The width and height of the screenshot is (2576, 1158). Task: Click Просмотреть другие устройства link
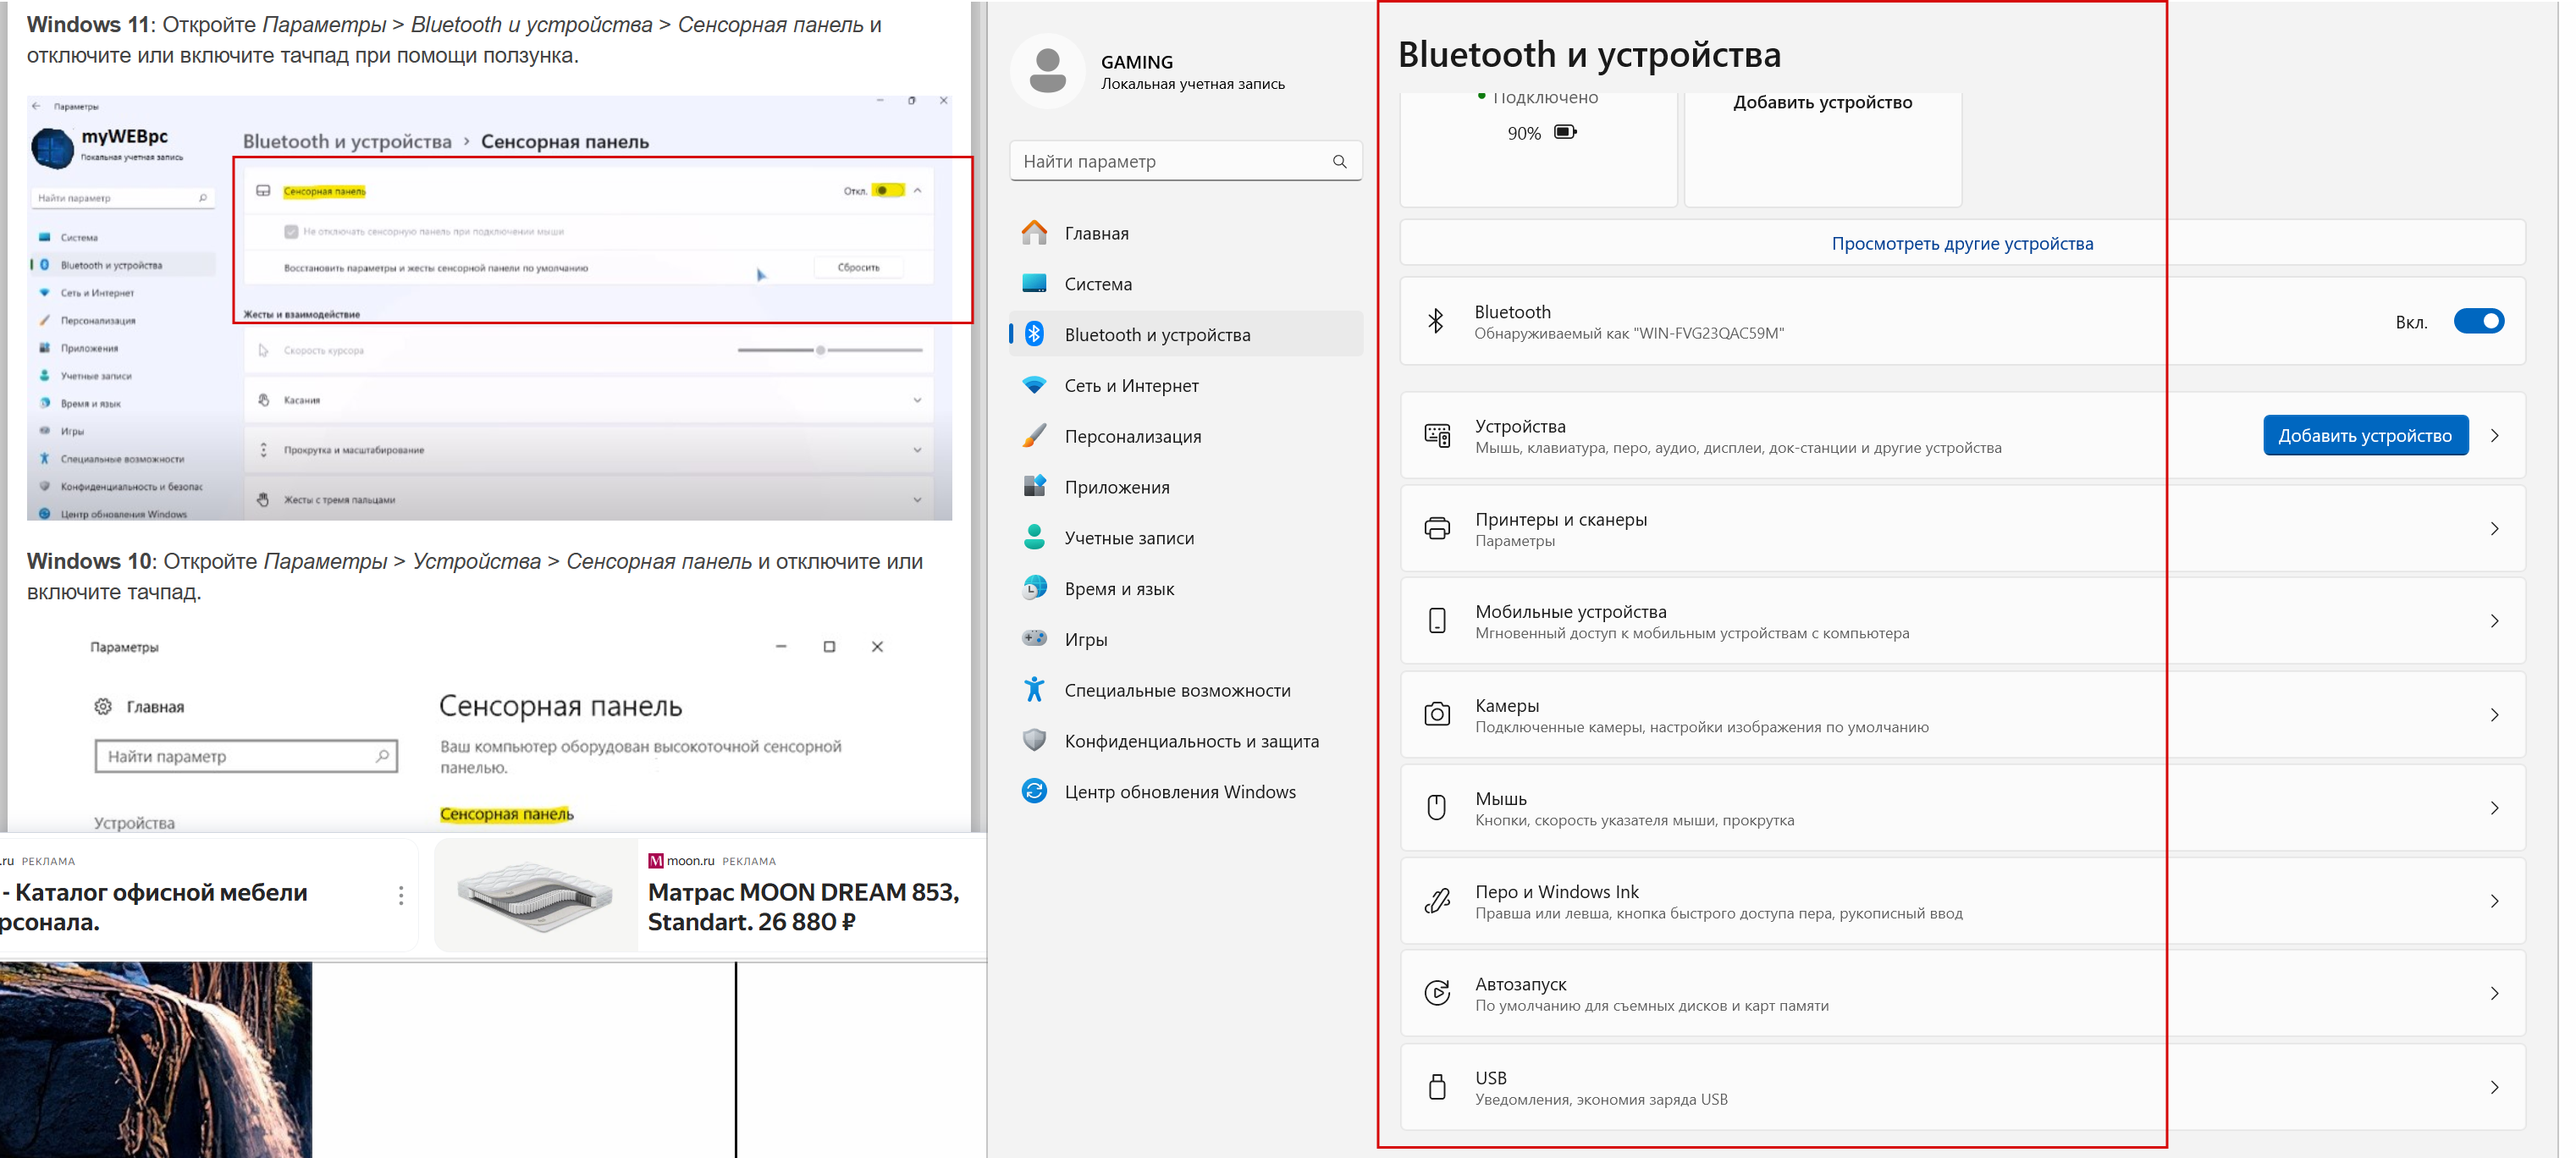click(1961, 243)
